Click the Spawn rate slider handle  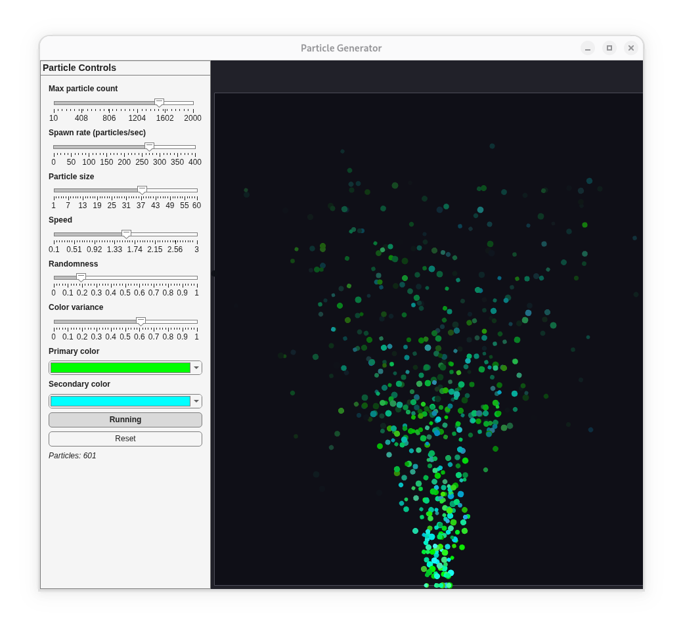pyautogui.click(x=150, y=147)
